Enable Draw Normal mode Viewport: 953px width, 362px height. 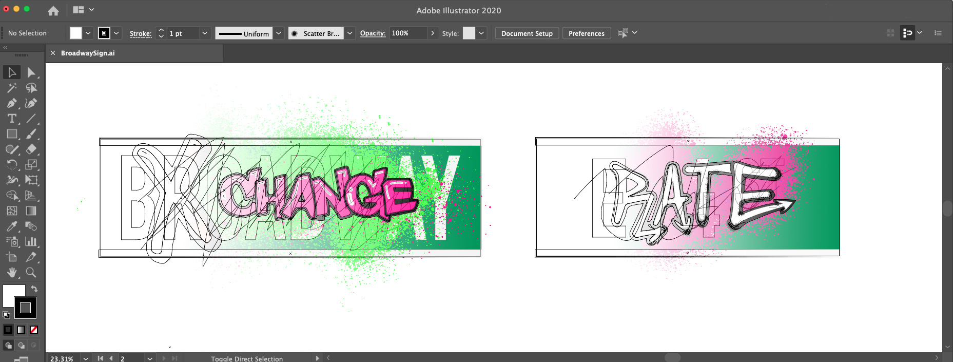(x=8, y=346)
